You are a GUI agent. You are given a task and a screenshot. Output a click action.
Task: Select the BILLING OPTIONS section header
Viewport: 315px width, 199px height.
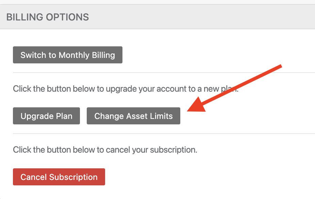[47, 17]
